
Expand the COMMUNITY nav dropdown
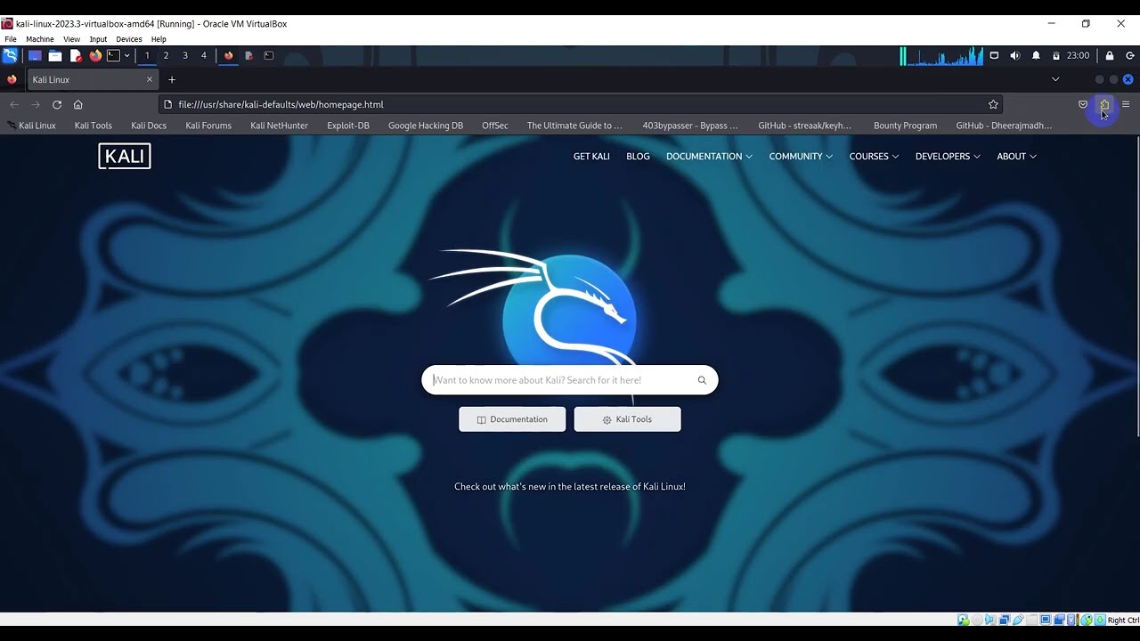pos(801,156)
